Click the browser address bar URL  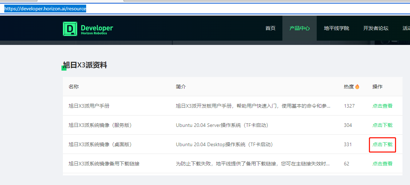tap(45, 9)
